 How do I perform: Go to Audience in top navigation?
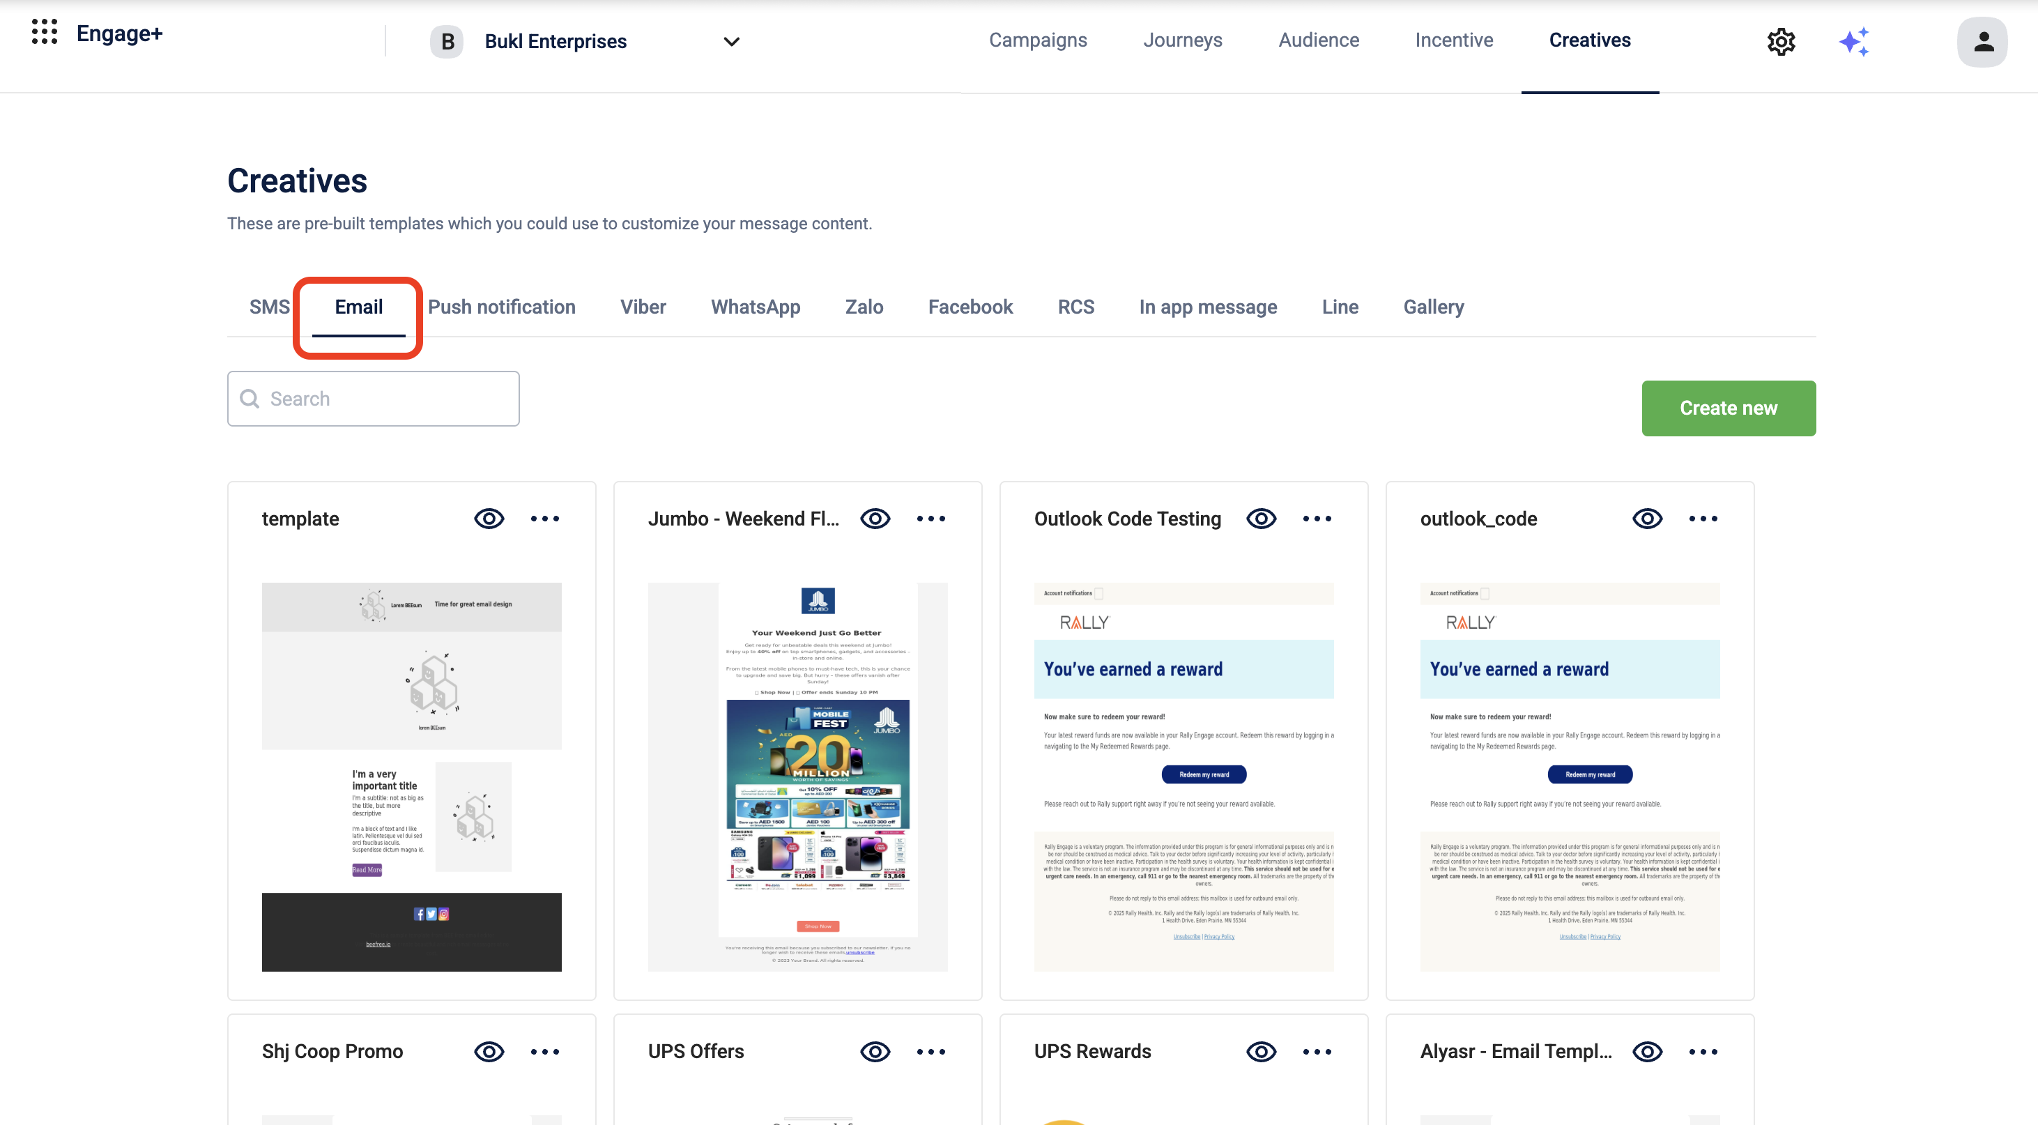tap(1318, 40)
